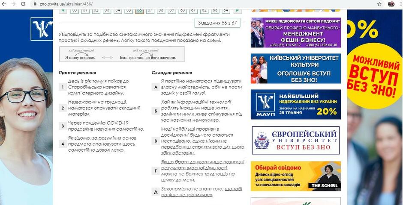Click the yellow "Можливий вступ без ЗНО" circle

tap(375, 76)
